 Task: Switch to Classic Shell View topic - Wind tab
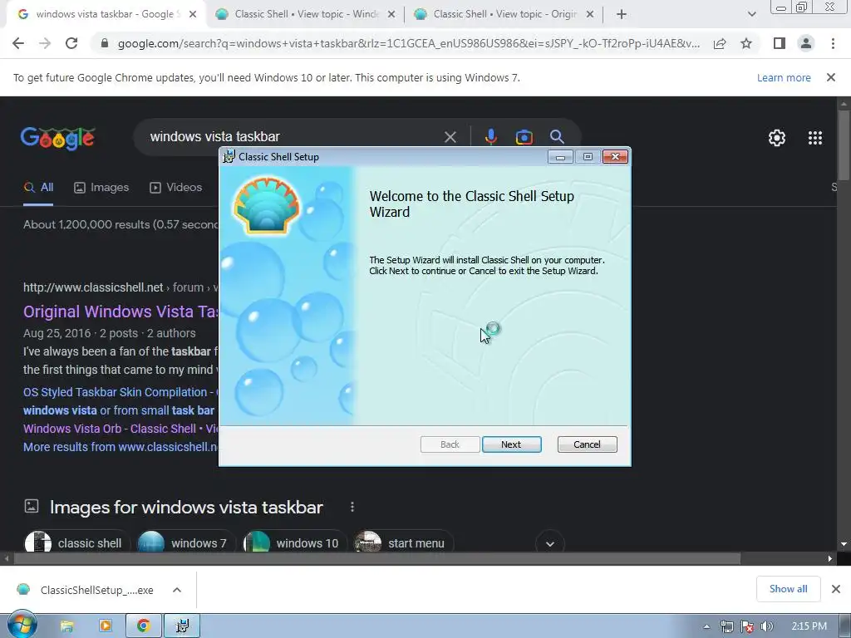306,14
